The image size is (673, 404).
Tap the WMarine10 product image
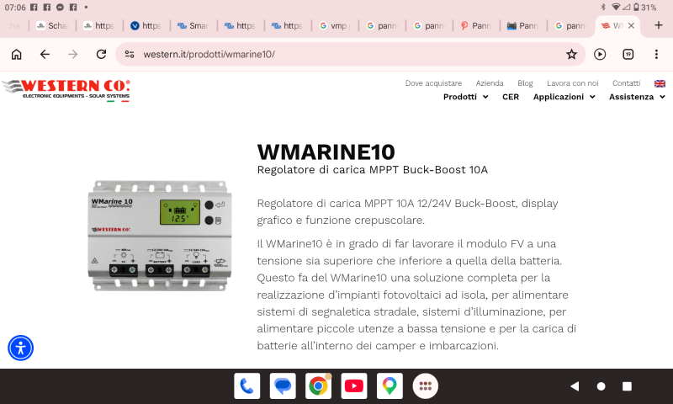(160, 236)
